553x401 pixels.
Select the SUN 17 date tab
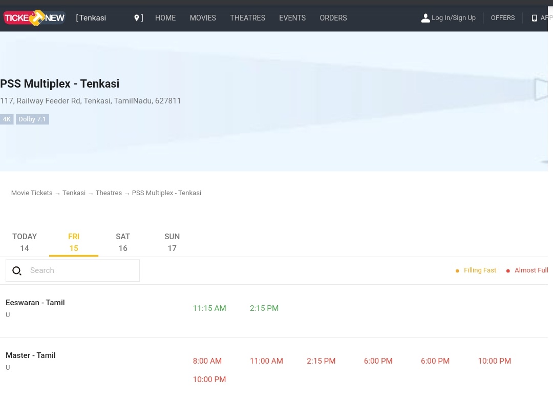(x=172, y=242)
